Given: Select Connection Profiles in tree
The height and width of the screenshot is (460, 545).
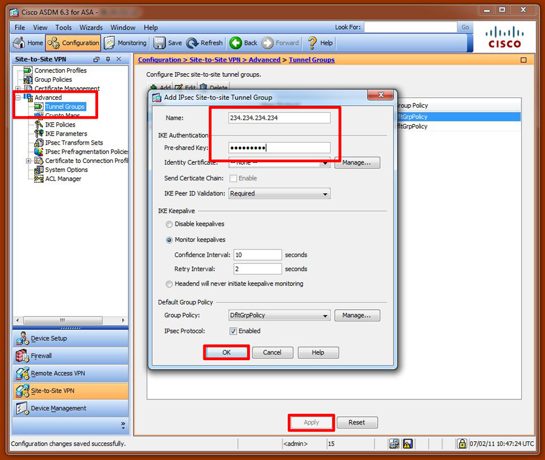Looking at the screenshot, I should click(x=60, y=71).
